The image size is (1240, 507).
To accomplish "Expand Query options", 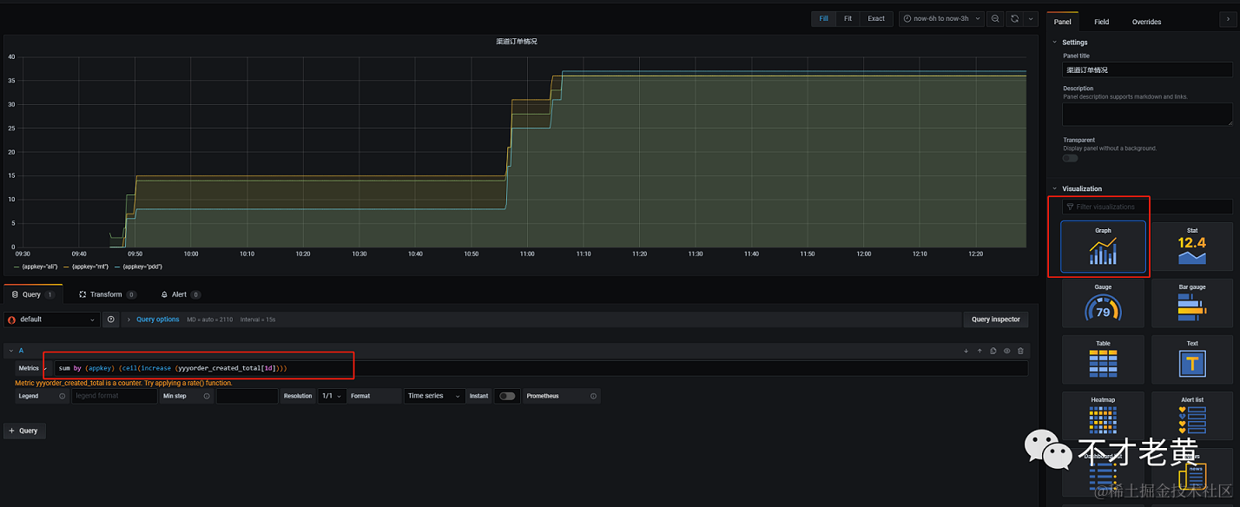I will (x=157, y=319).
